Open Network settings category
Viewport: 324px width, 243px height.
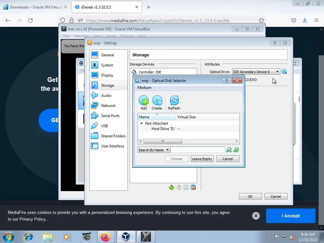pyautogui.click(x=109, y=106)
